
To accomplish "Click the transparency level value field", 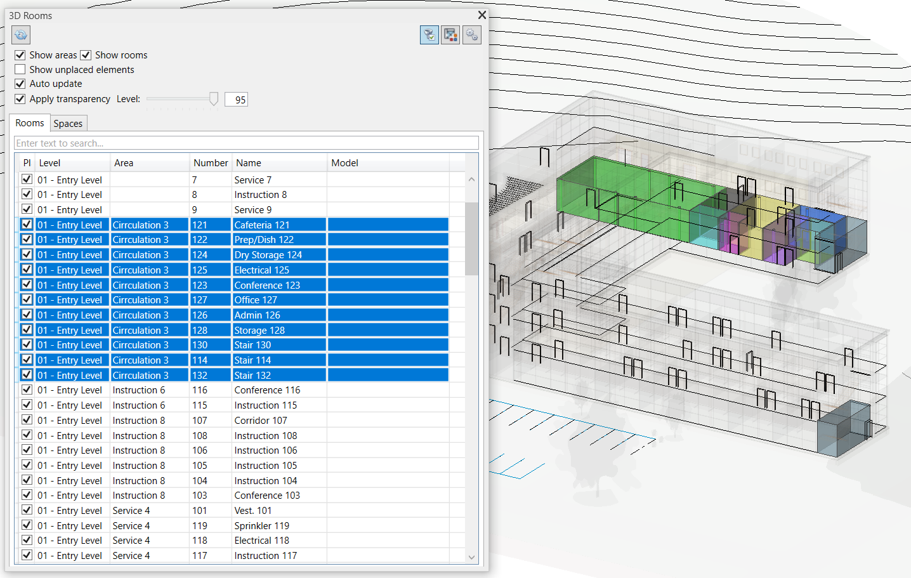I will pyautogui.click(x=237, y=100).
